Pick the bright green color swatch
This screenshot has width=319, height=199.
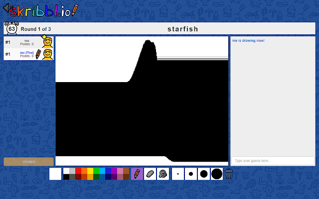[96, 171]
